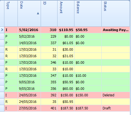Image resolution: width=131 pixels, height=115 pixels.
Task: Click the $150.00 amount of invoice 392
Action: [x=66, y=95]
